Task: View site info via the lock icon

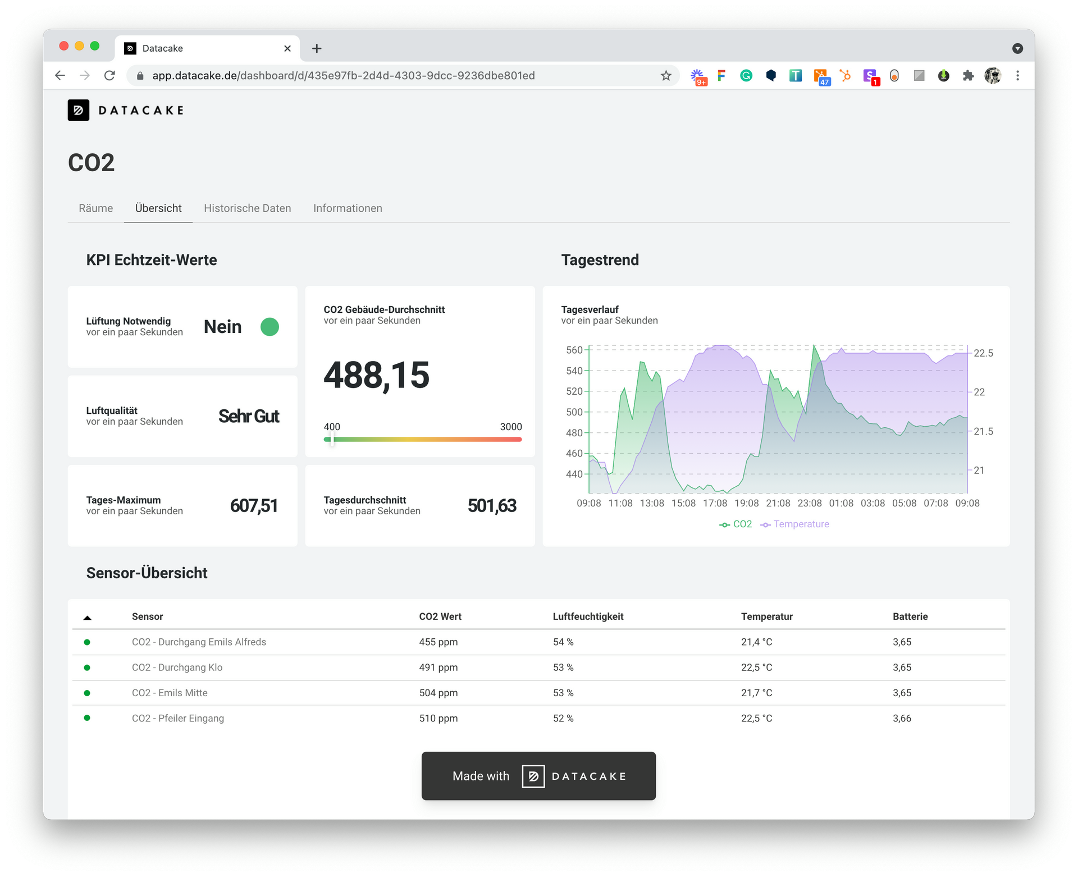Action: [x=140, y=76]
